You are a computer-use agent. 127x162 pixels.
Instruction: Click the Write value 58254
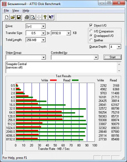[102, 112]
